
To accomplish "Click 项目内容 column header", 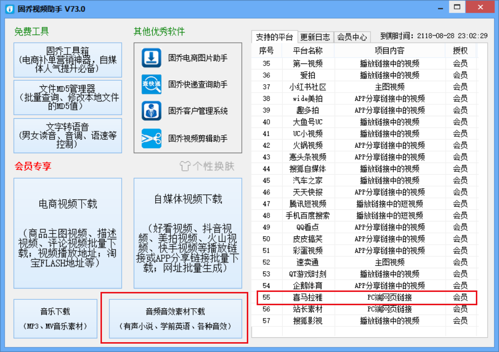I will [390, 51].
